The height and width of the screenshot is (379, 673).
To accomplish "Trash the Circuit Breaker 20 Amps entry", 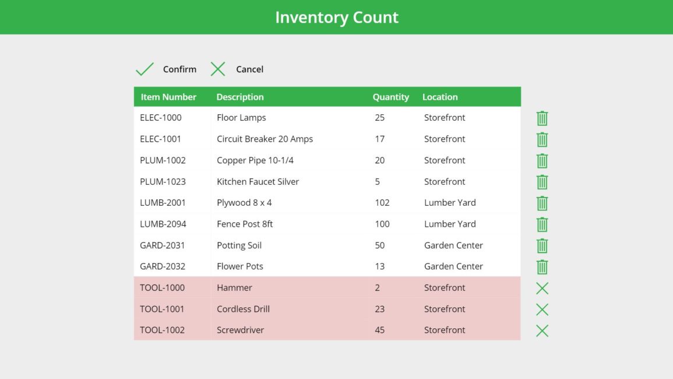I will (x=542, y=139).
